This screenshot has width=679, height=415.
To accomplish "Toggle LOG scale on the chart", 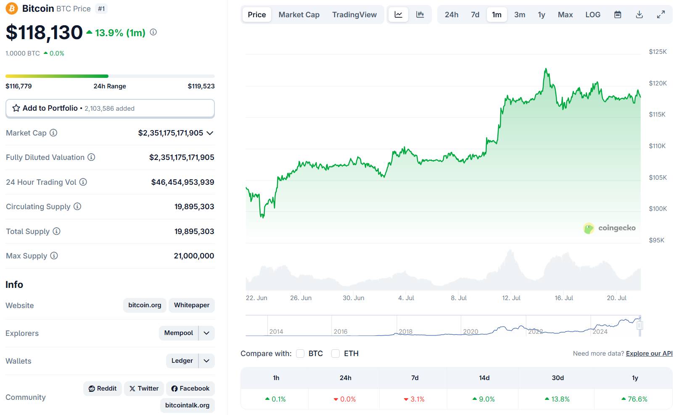I will [x=593, y=15].
